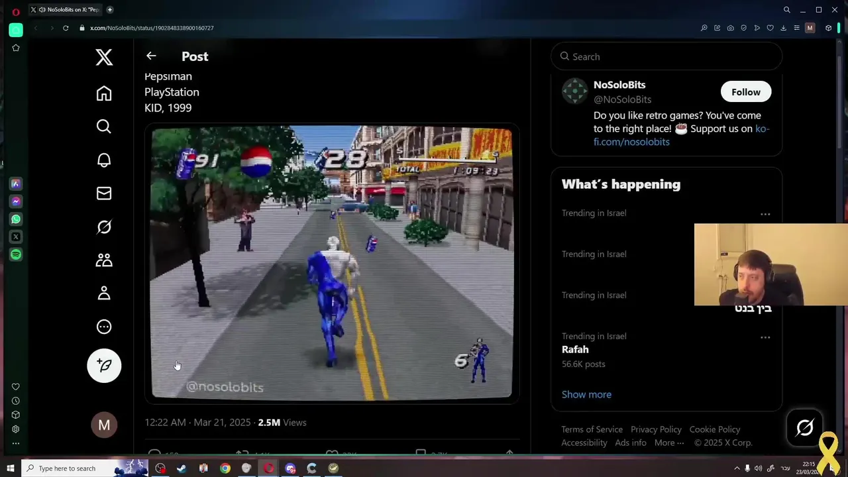Play the Pepsiman video
The image size is (848, 477).
click(331, 263)
